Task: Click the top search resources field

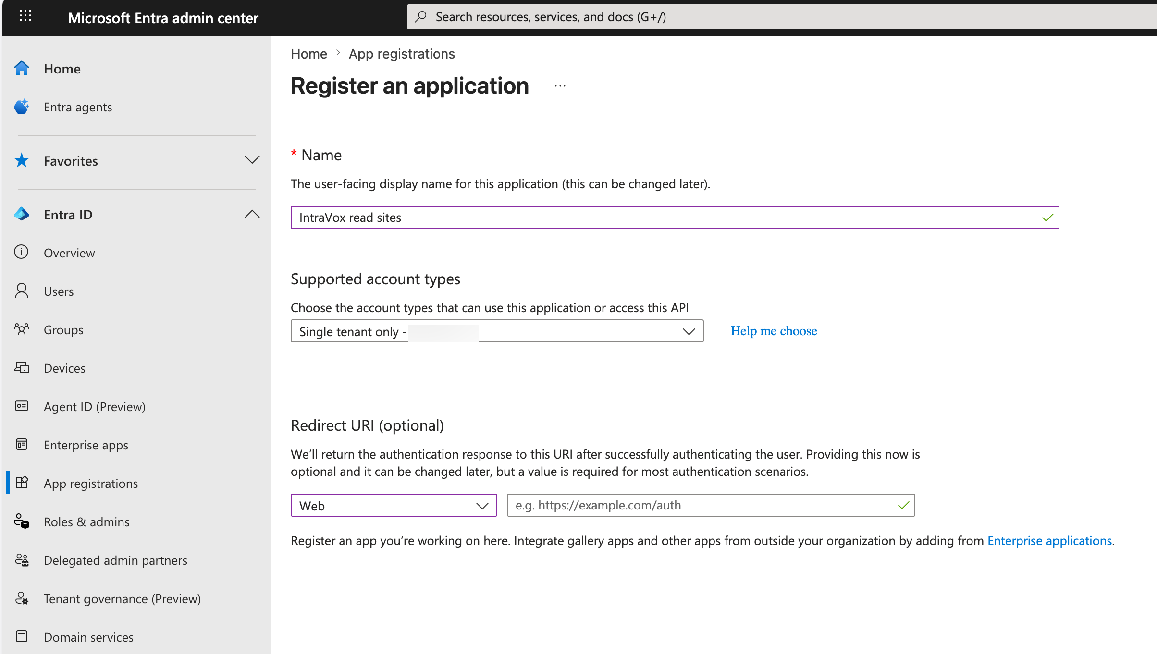Action: tap(782, 17)
